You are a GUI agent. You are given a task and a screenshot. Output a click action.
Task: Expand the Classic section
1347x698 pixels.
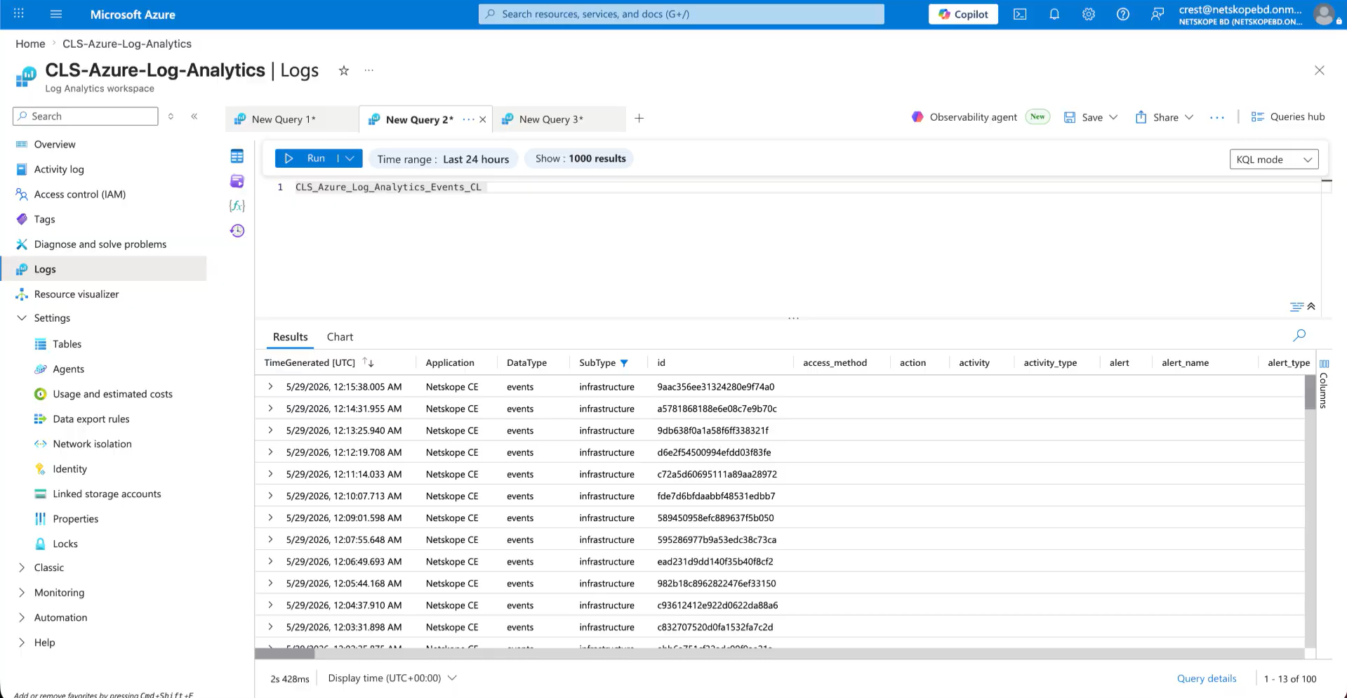click(22, 567)
